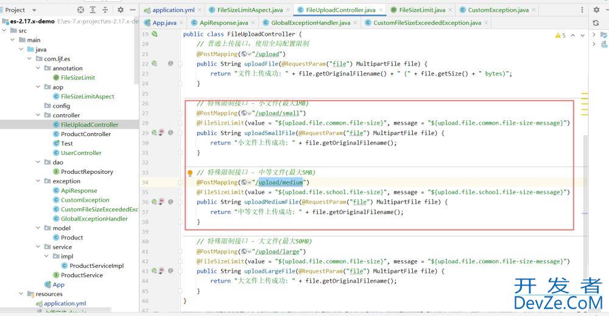Collapse the com.ljf.es package
This screenshot has height=316, width=609.
pos(29,58)
